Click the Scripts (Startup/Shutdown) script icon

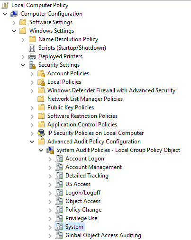click(32, 48)
